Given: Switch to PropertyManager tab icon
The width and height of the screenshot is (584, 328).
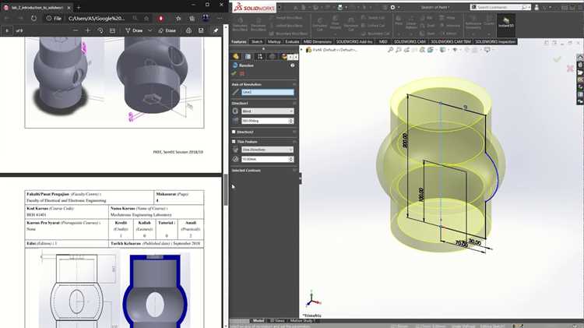Looking at the screenshot, I should click(x=248, y=57).
